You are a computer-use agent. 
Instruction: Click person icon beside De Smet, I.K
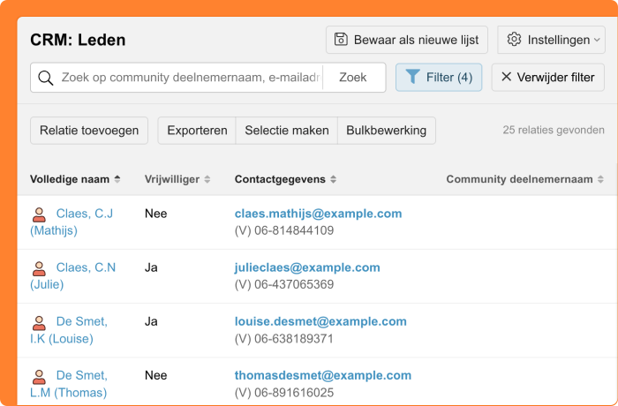[x=39, y=322]
